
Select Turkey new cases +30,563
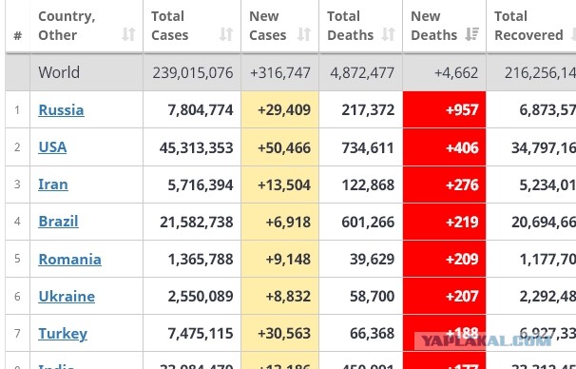tap(284, 334)
